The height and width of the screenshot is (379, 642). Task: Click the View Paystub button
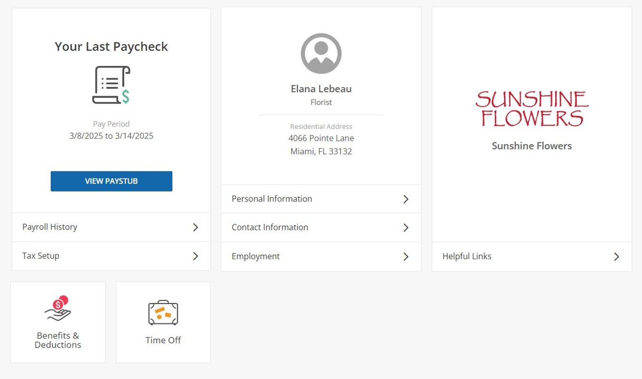pyautogui.click(x=111, y=181)
